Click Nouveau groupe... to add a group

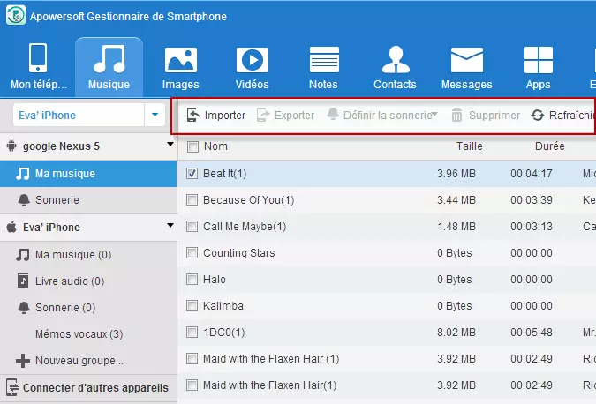88,360
